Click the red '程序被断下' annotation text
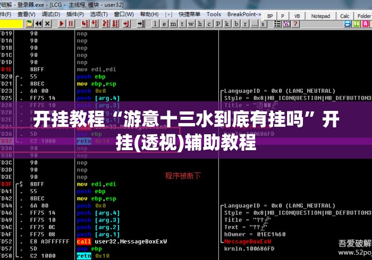The image size is (372, 260). pos(183,176)
